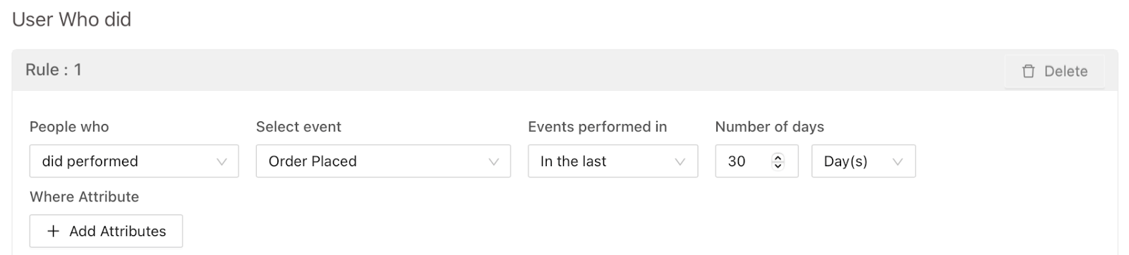Click the chevron arrow beside 'In the last'
Image resolution: width=1129 pixels, height=255 pixels.
point(680,161)
